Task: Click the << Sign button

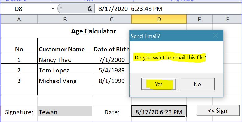Action: click(x=218, y=111)
